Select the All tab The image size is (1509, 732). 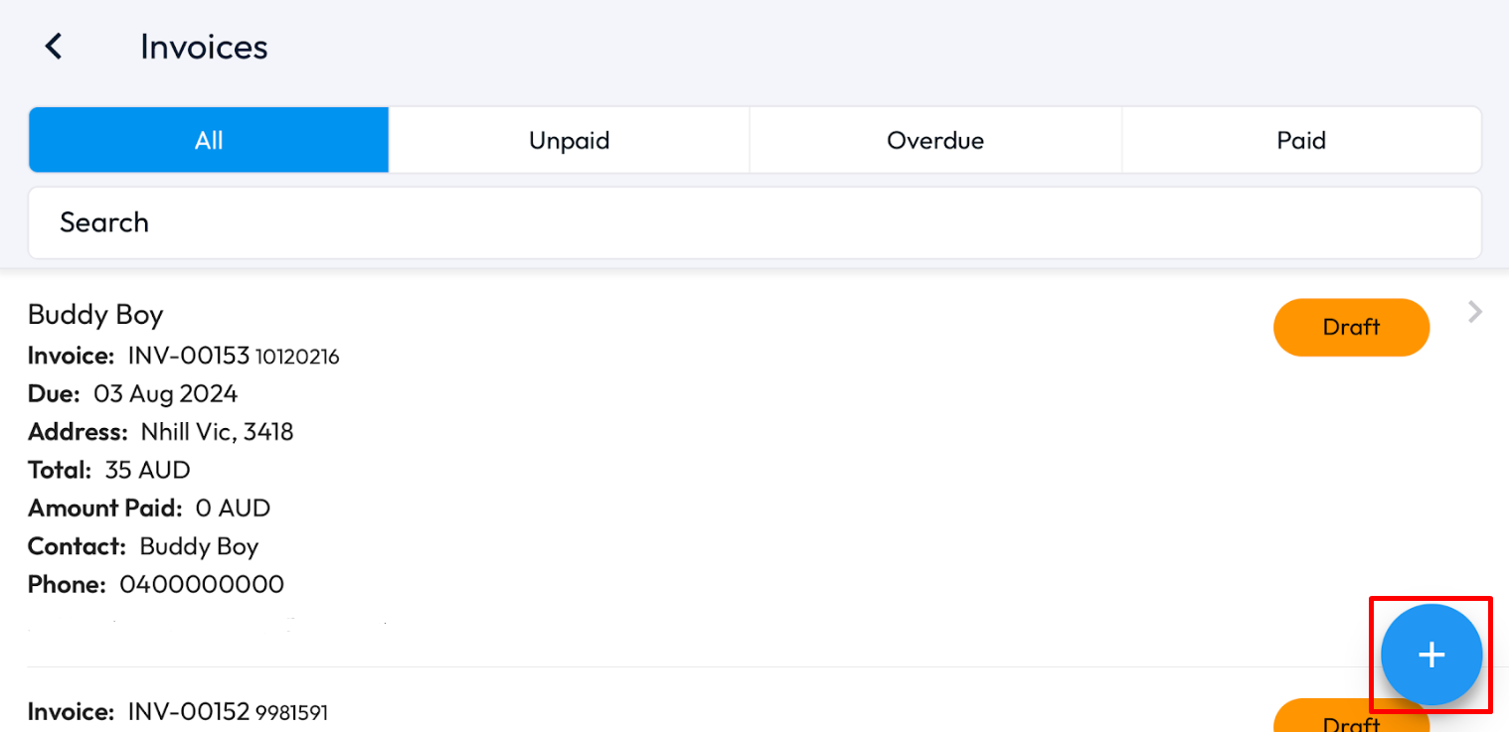(x=209, y=140)
